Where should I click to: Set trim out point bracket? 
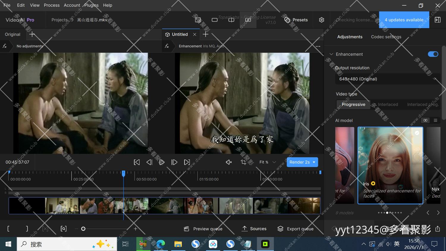pos(27,229)
